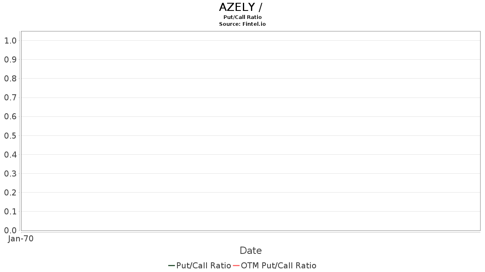Click the 0.1 y-axis label
Viewport: 485px width, 272px height.
(x=10, y=212)
